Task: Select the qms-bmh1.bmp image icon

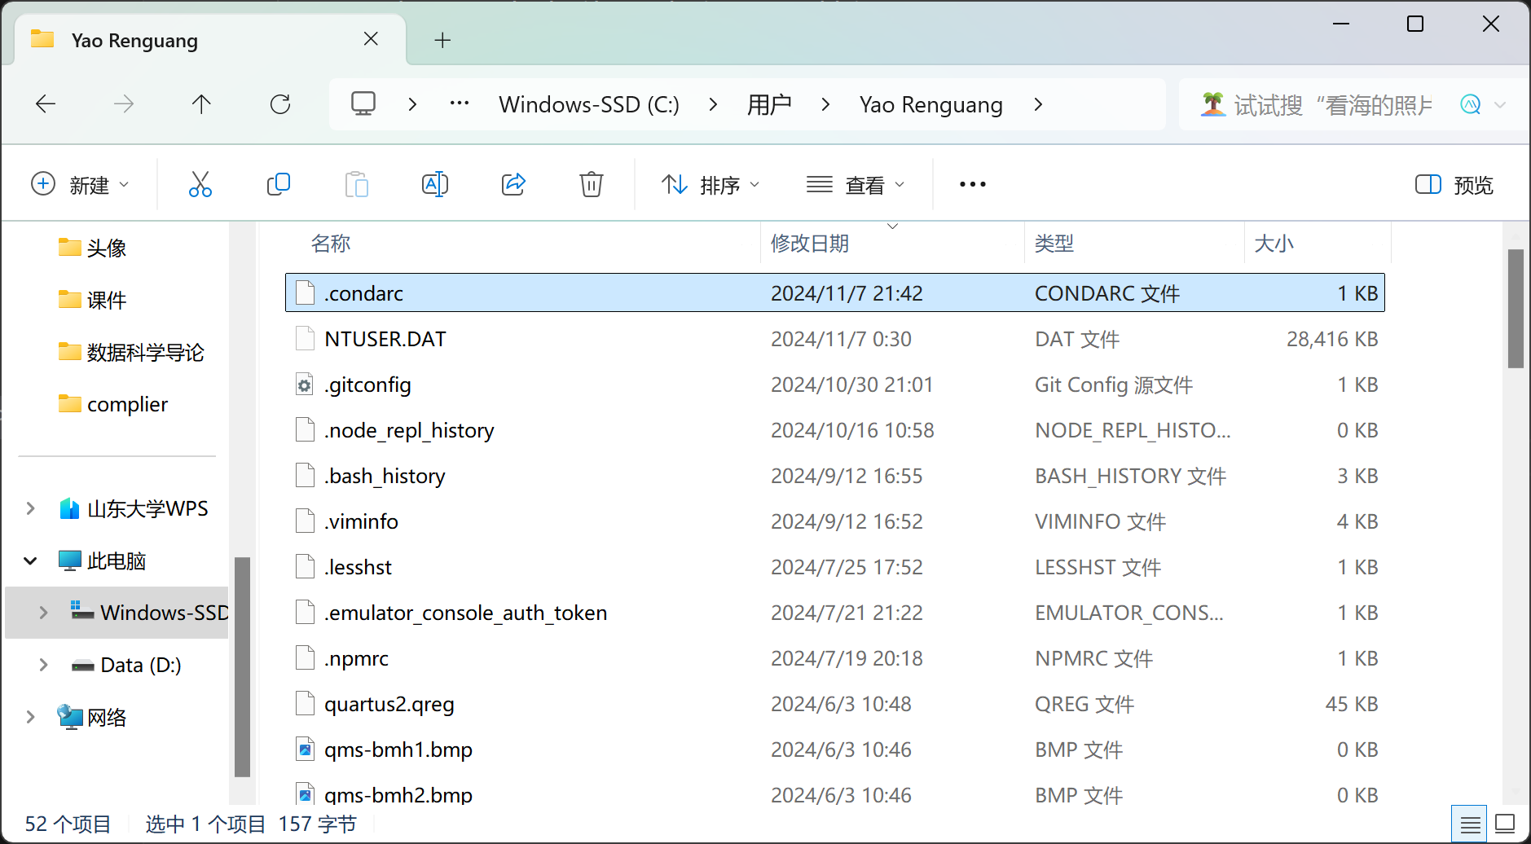Action: [305, 749]
